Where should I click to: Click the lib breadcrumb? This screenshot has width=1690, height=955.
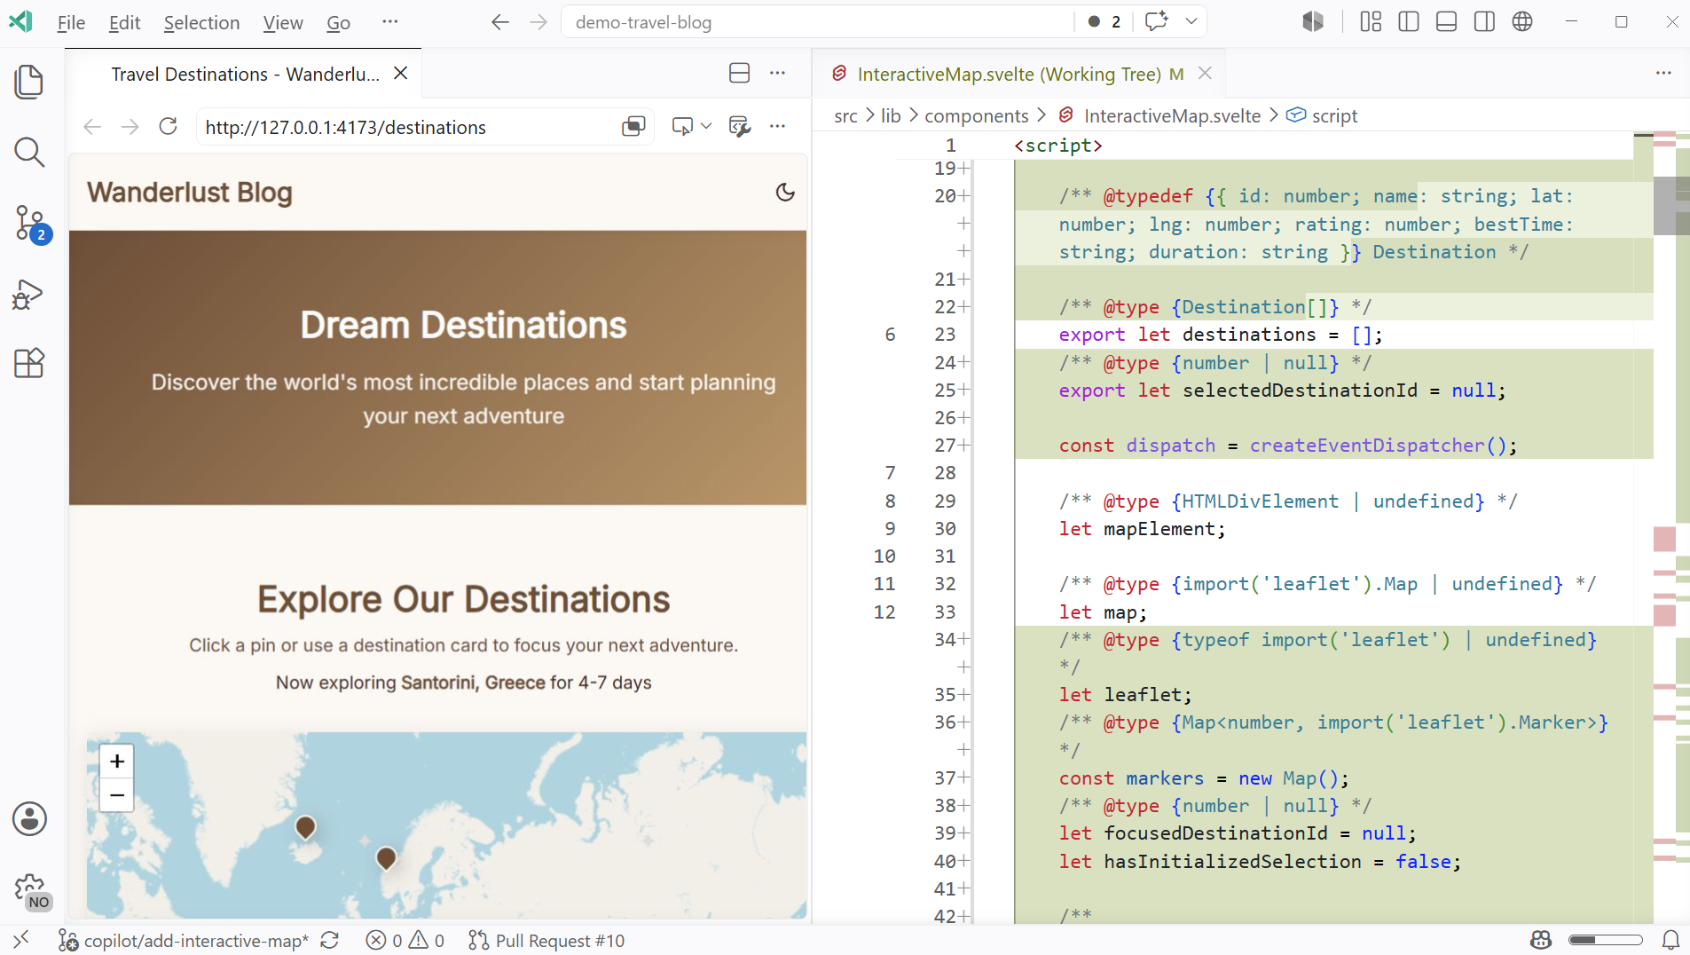[x=891, y=116]
